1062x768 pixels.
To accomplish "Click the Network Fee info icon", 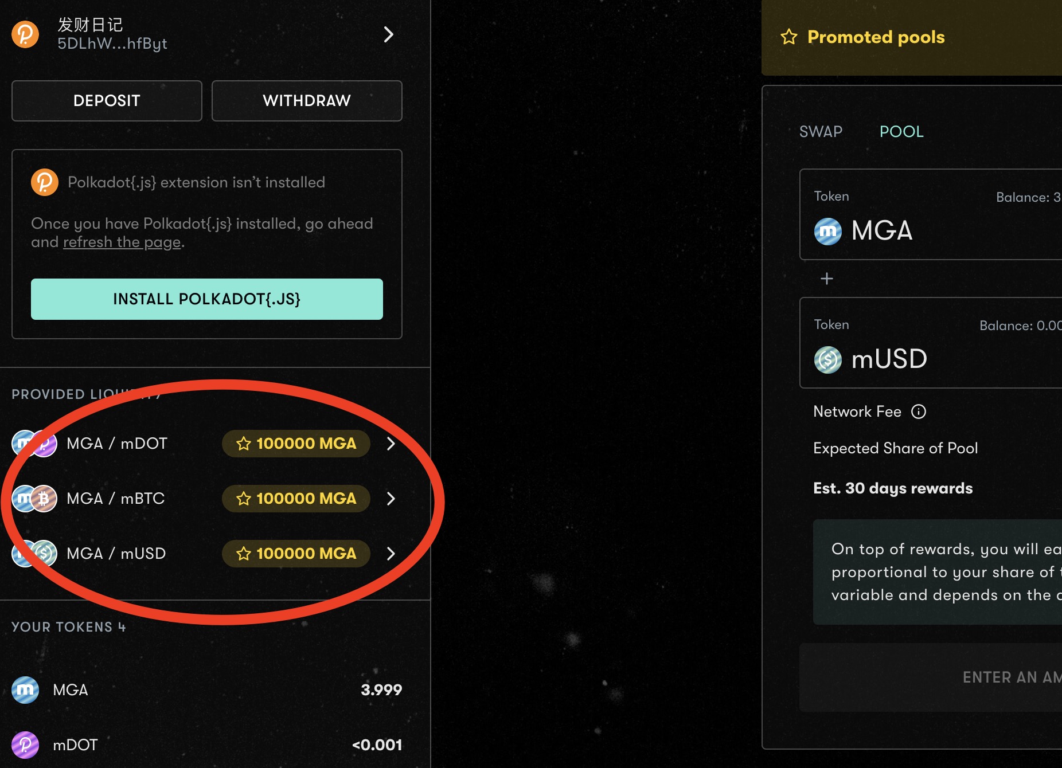I will 919,412.
